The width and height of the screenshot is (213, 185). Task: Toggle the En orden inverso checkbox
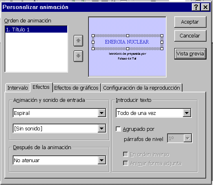(125, 154)
